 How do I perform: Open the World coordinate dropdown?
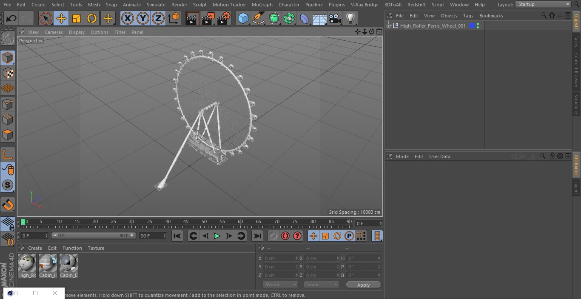click(280, 285)
